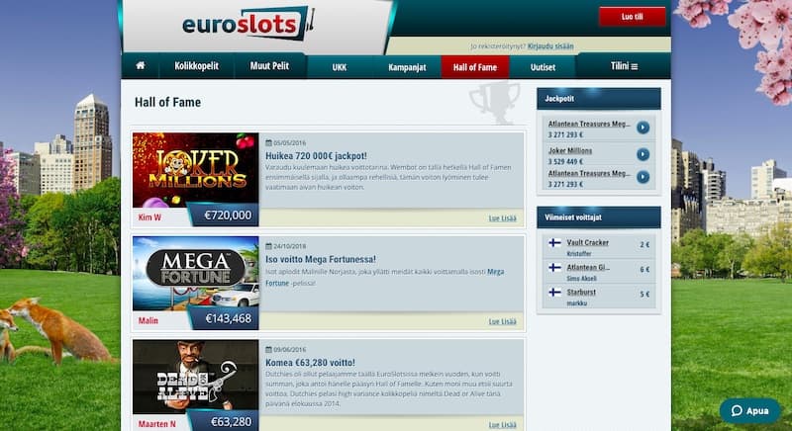Open Lue Lisää for Mega Fortune story
This screenshot has height=431, width=792.
(x=503, y=321)
